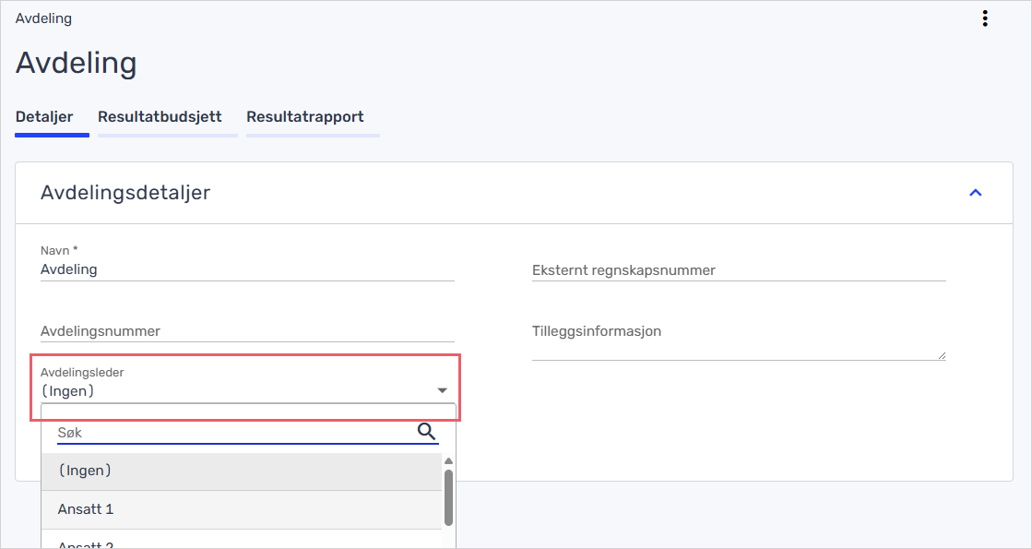Click the dropdown list scroll-up arrow
The image size is (1032, 549).
pyautogui.click(x=448, y=460)
